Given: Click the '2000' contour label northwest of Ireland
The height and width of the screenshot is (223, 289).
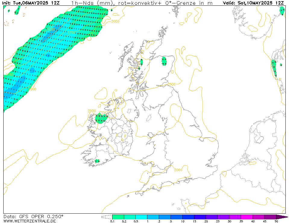Looking at the screenshot, I should pyautogui.click(x=92, y=111).
